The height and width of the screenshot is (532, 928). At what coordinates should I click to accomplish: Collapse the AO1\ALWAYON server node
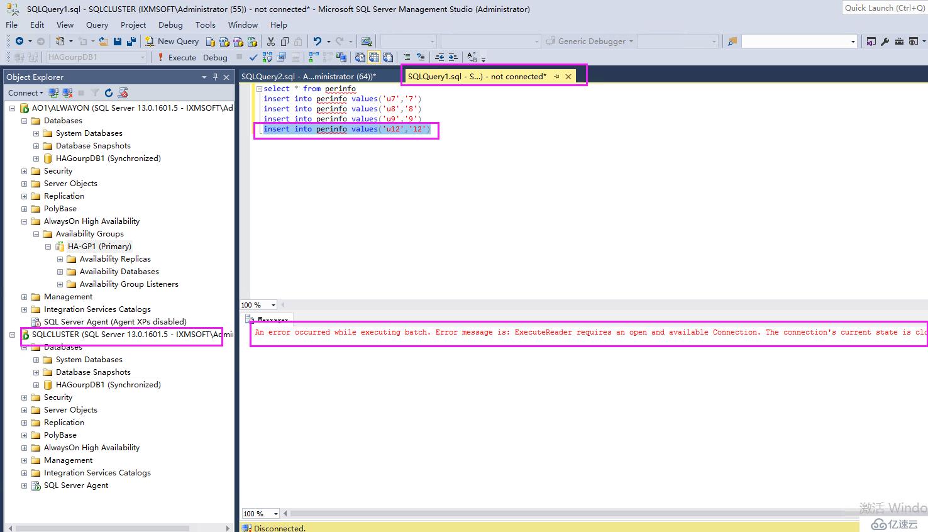pyautogui.click(x=12, y=108)
